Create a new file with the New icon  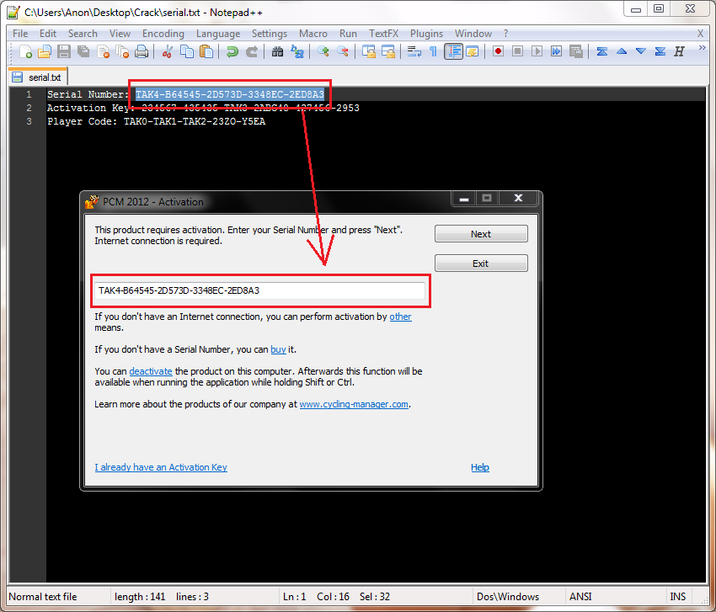click(x=25, y=51)
